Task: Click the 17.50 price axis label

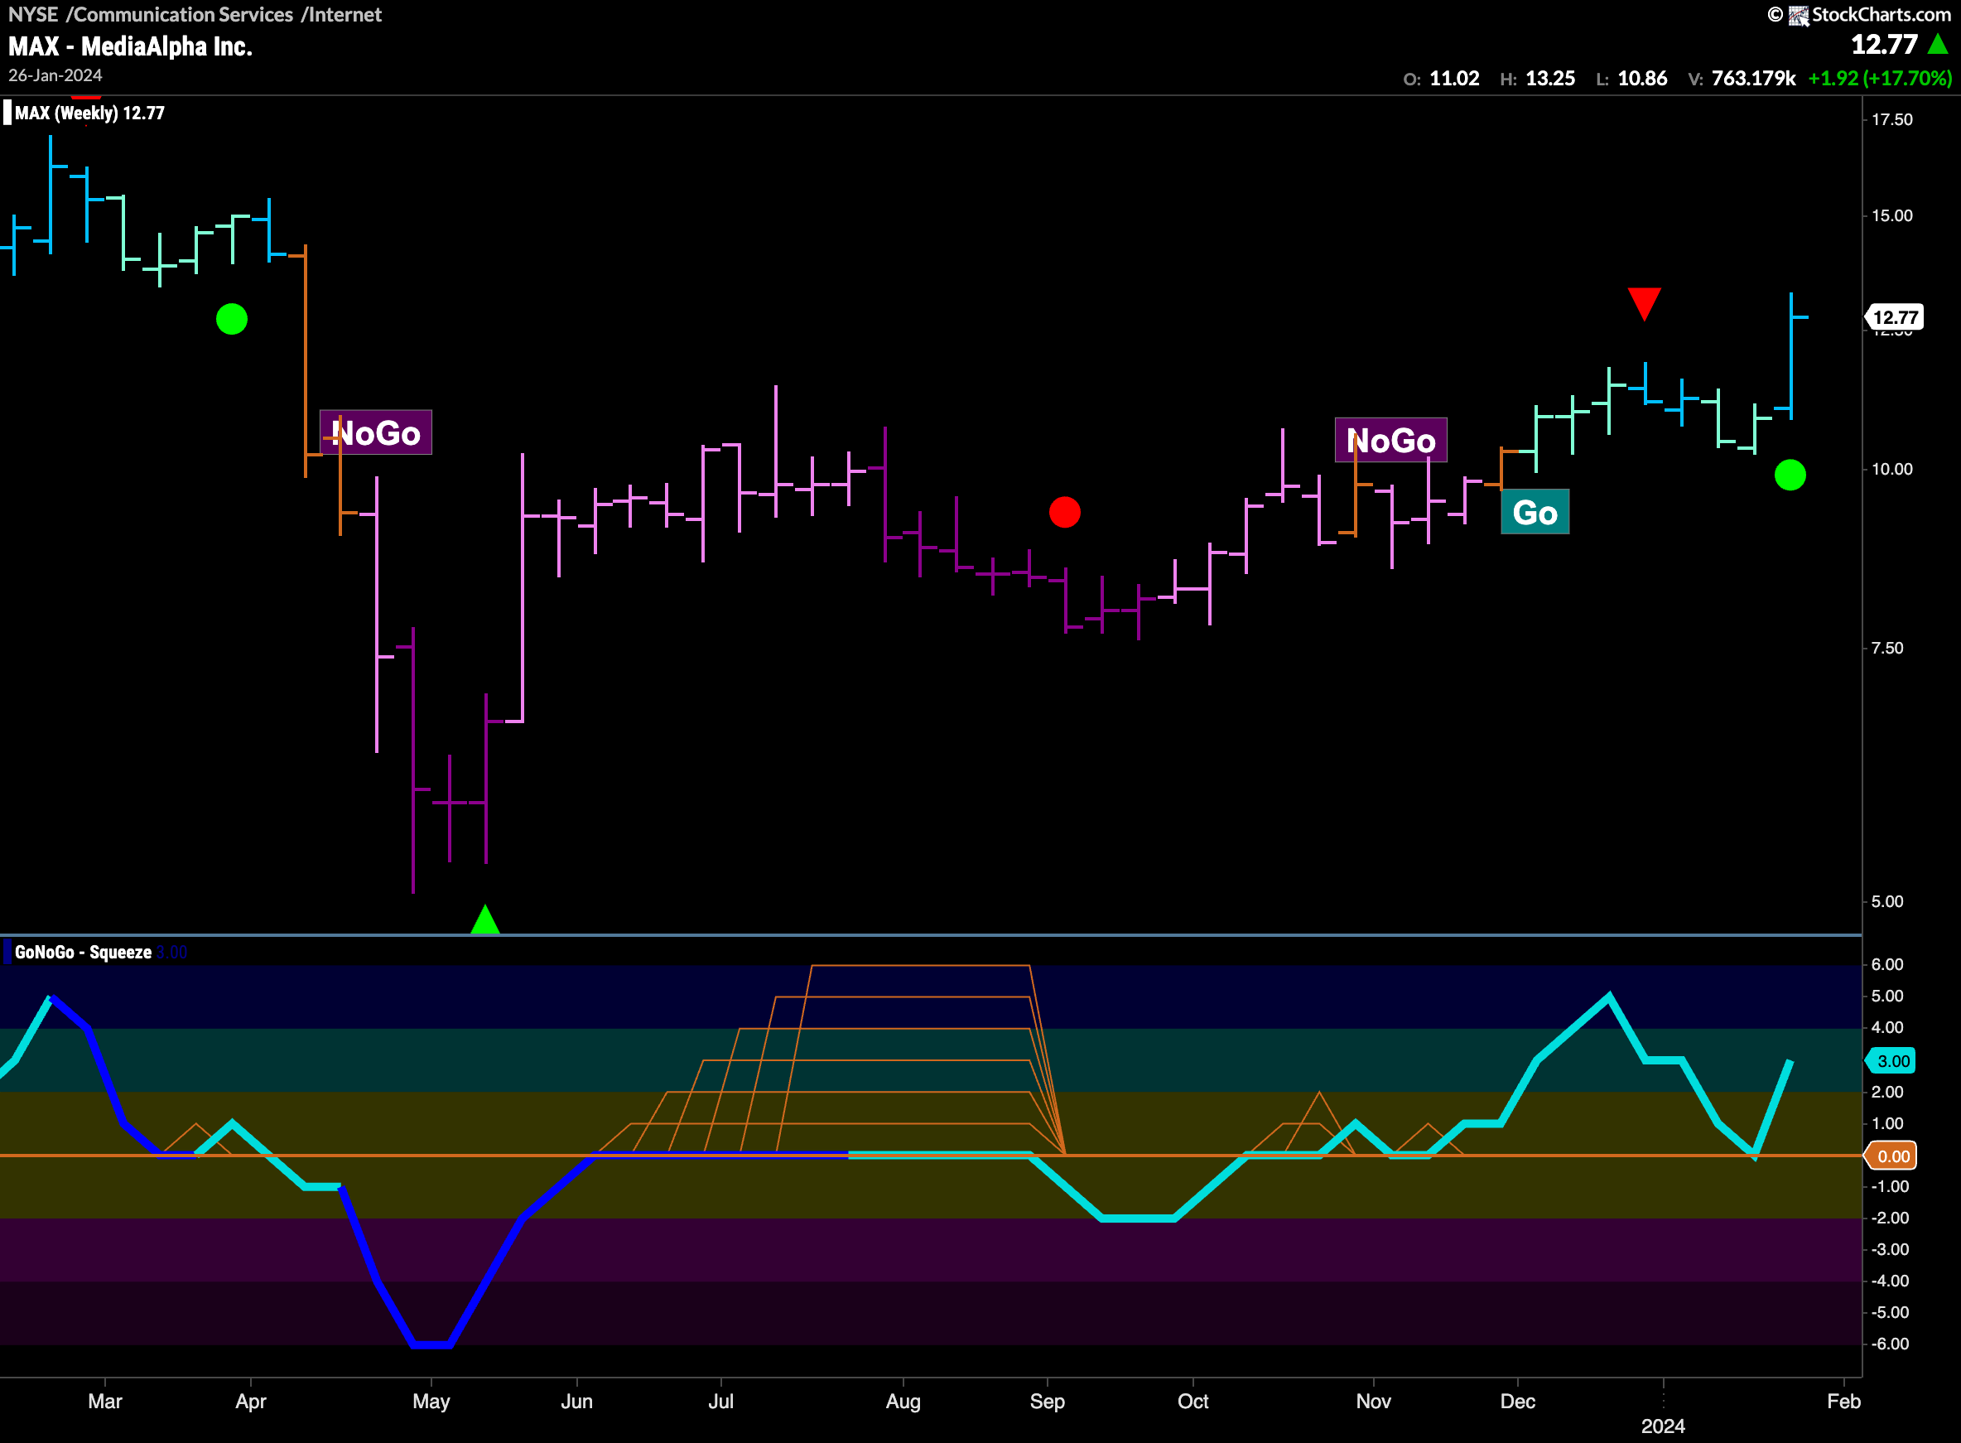Action: pyautogui.click(x=1891, y=119)
